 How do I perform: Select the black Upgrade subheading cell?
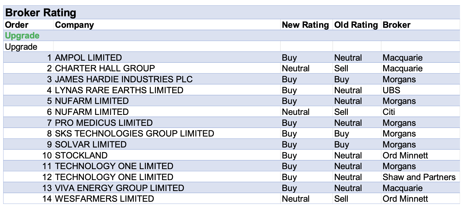point(21,47)
